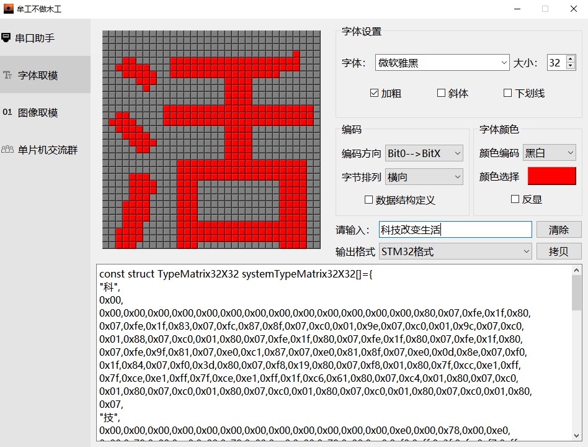Screen dimensions: 588x447
Task: Click the output scrollbar down arrow
Action: 576,436
